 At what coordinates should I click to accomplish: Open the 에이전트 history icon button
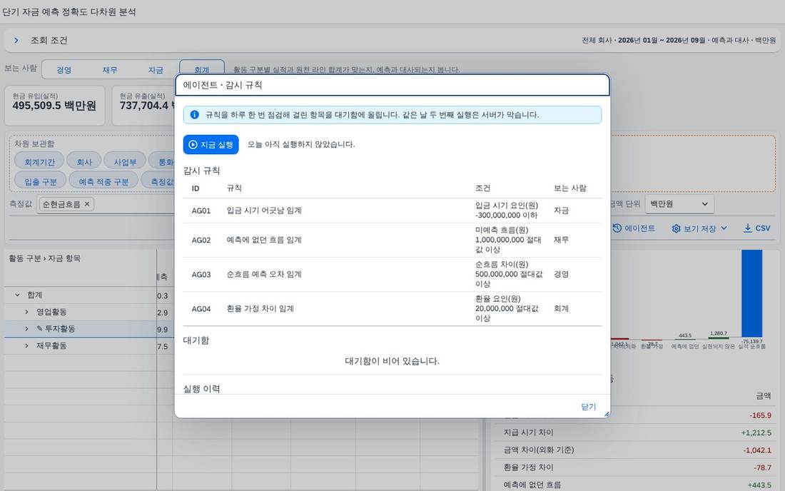(617, 228)
